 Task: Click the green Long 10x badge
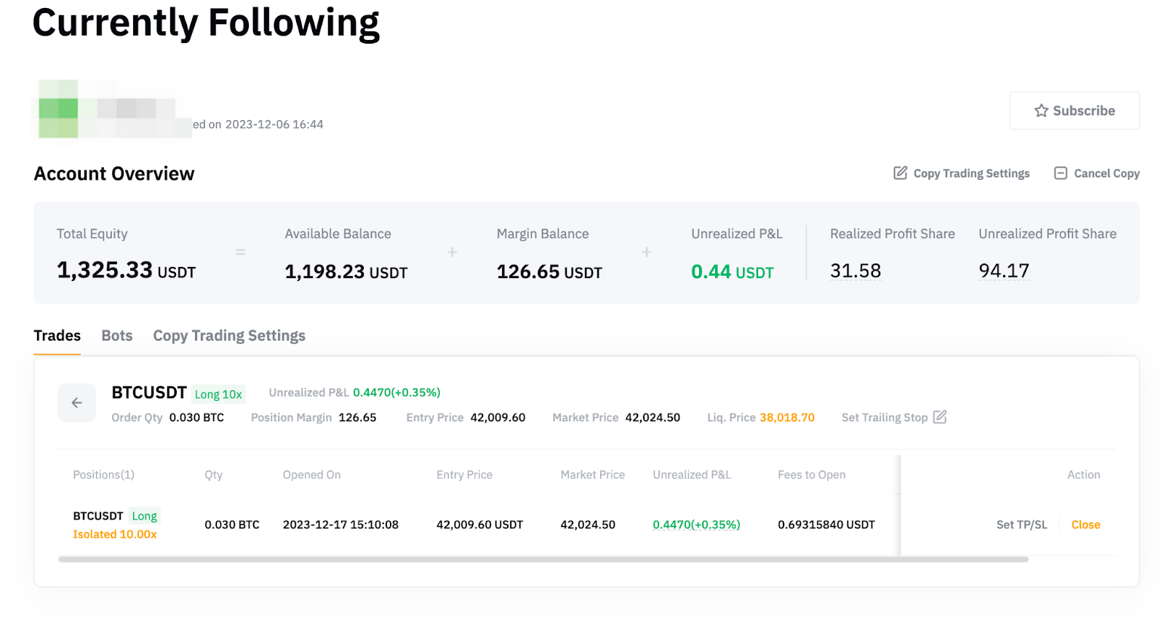(218, 394)
